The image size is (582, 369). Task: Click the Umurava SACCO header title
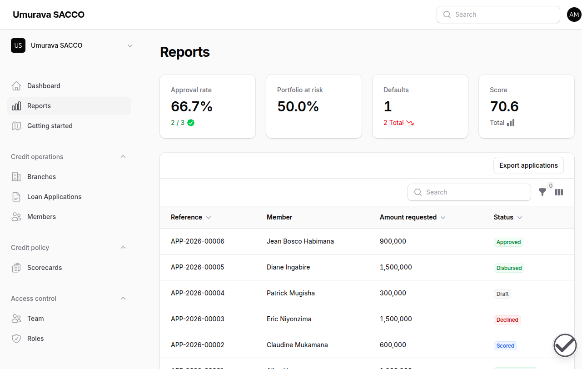[x=49, y=15]
